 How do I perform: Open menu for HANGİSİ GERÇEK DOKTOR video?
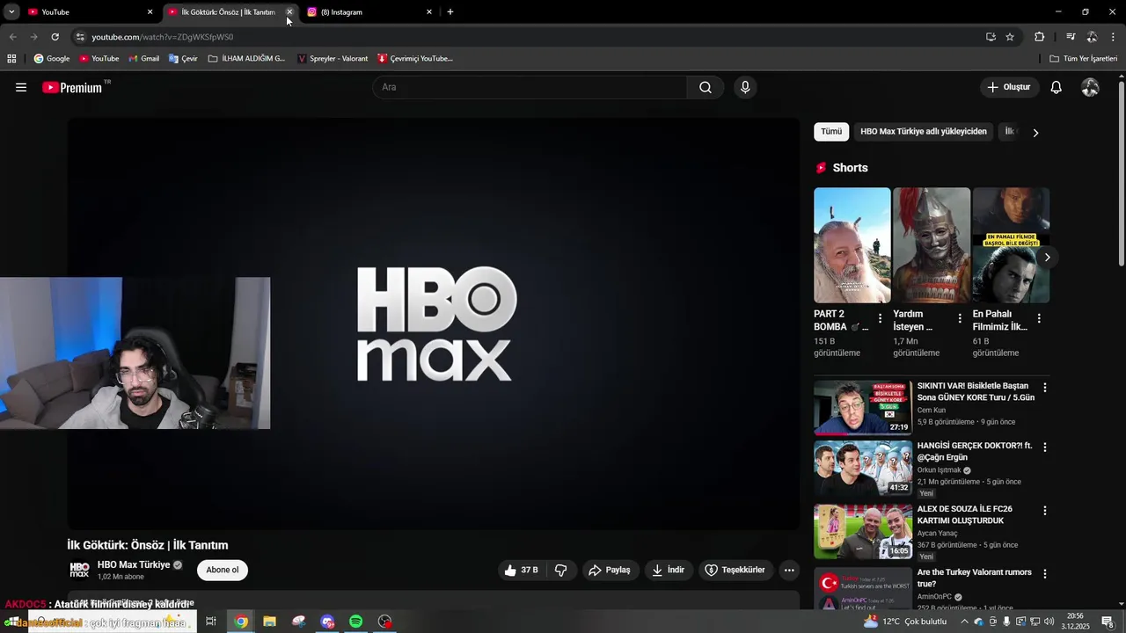tap(1045, 447)
